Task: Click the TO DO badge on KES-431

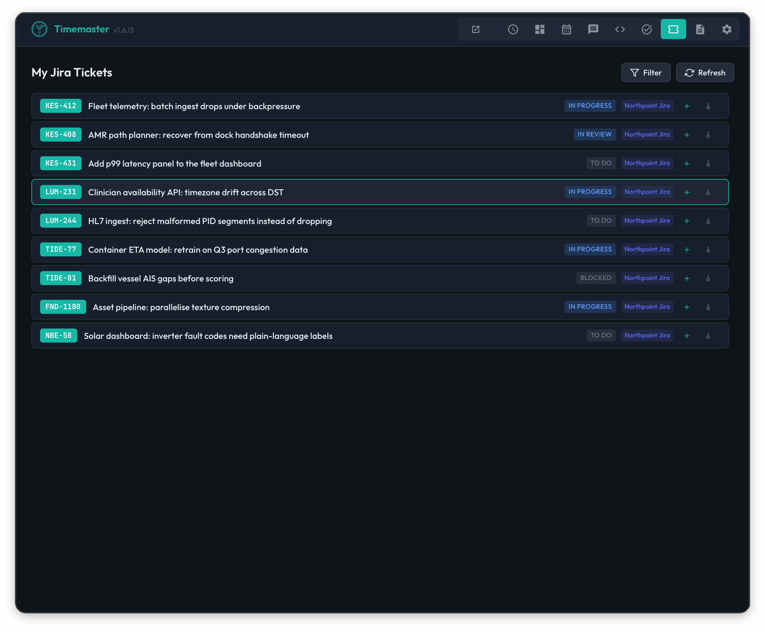Action: [601, 163]
